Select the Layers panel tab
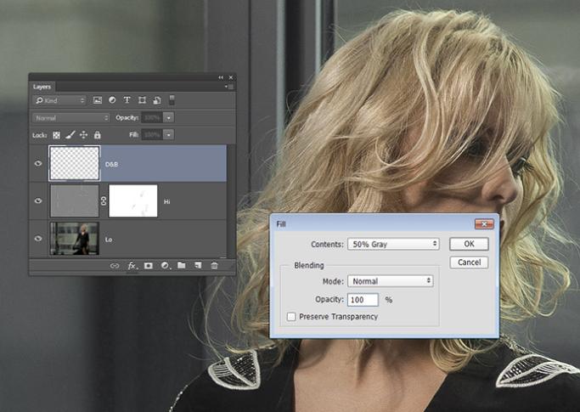 [42, 87]
